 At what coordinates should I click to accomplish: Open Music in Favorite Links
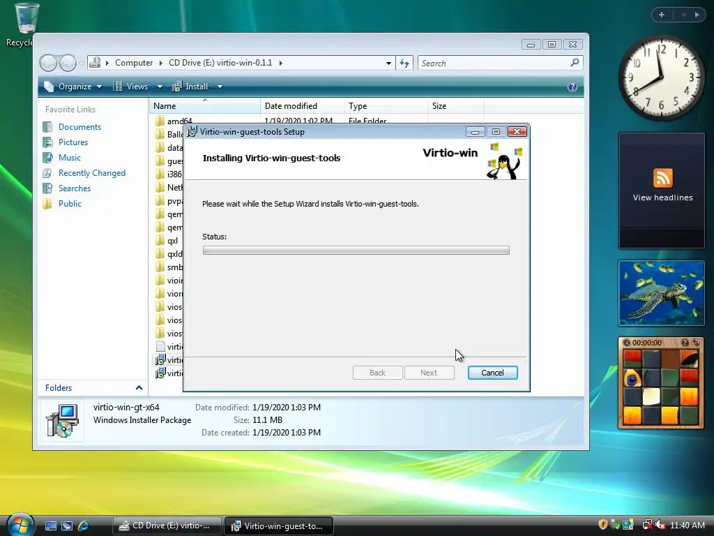click(x=69, y=158)
